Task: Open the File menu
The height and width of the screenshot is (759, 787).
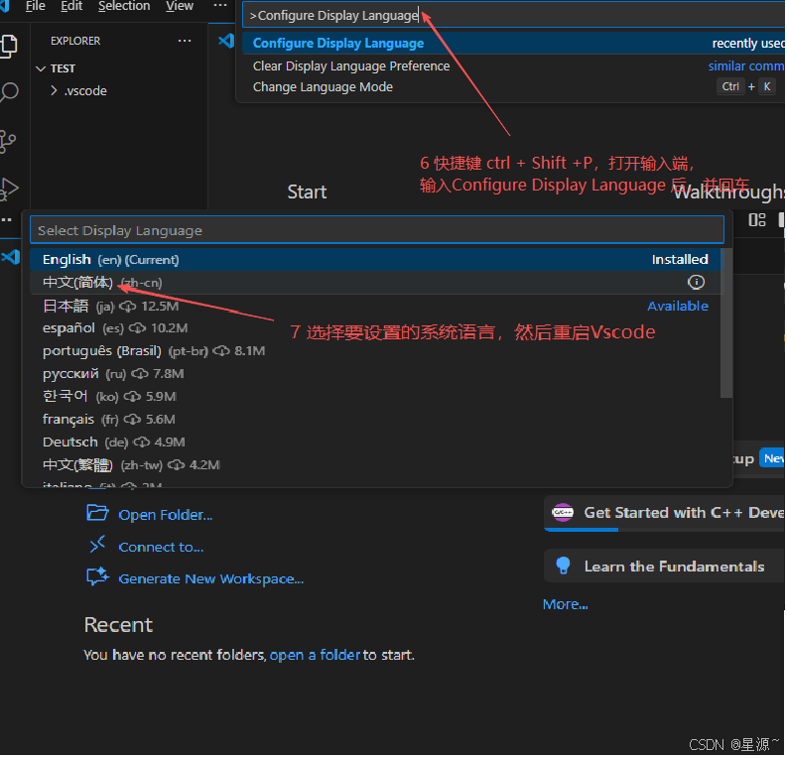Action: 35,6
